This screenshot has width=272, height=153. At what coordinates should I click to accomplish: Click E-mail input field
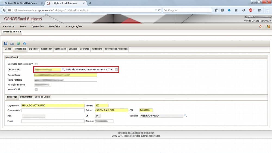click(x=53, y=121)
